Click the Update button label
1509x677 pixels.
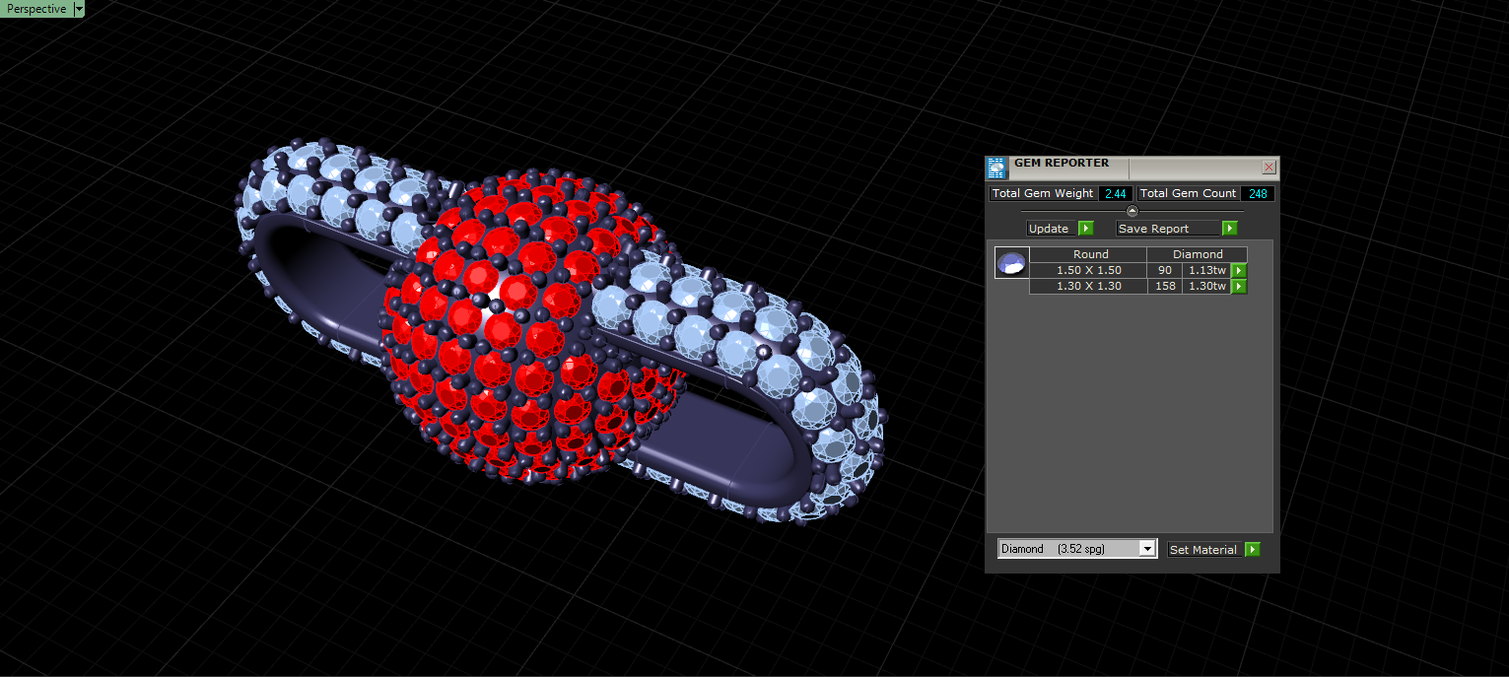coord(1051,229)
